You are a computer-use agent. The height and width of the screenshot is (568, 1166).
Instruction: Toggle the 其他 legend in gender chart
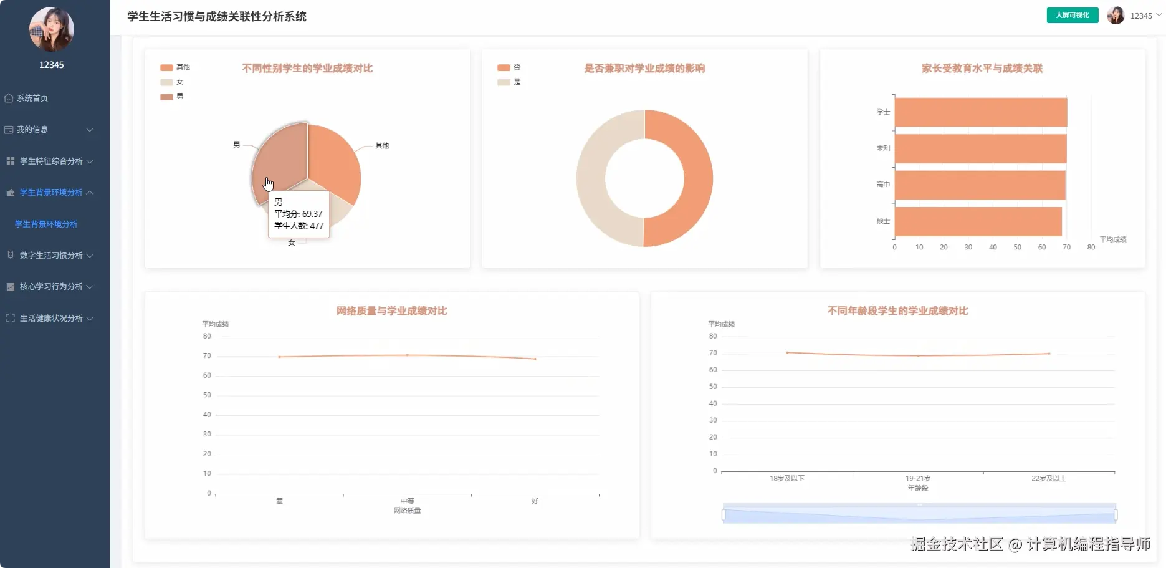175,67
